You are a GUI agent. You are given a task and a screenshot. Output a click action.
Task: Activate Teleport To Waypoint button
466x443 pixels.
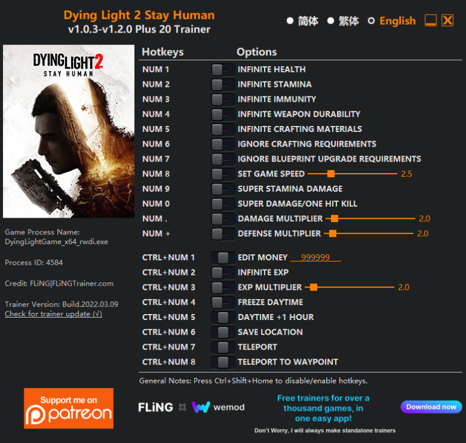click(x=223, y=362)
